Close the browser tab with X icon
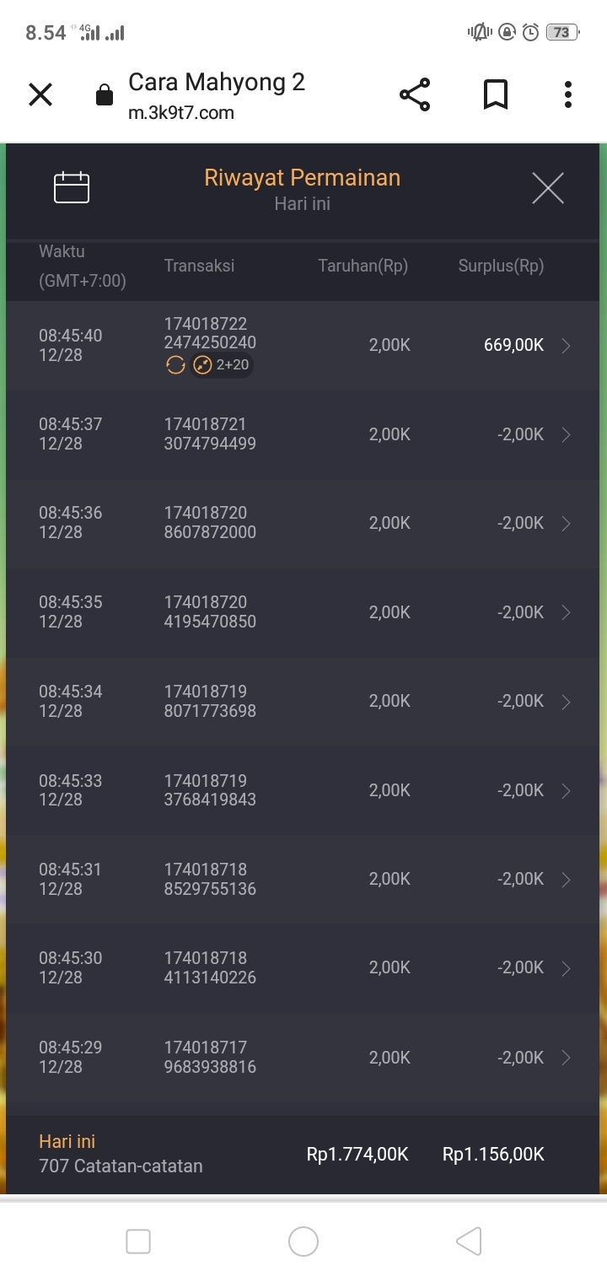607x1282 pixels. 40,94
